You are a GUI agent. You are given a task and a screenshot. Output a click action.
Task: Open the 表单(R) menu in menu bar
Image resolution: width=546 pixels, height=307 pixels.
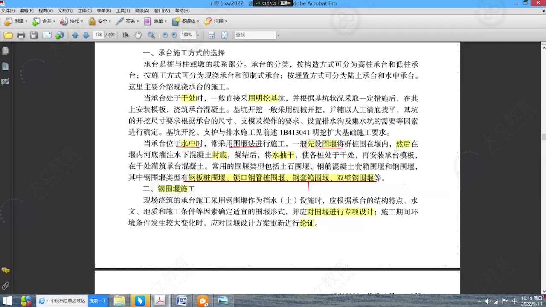(104, 11)
